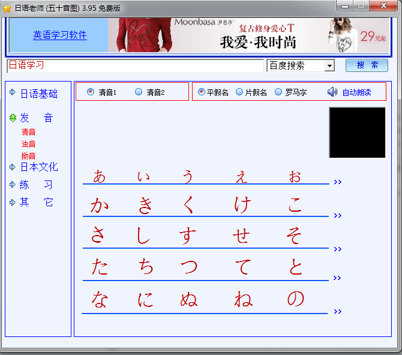Click the star app icon in title bar

(7, 8)
